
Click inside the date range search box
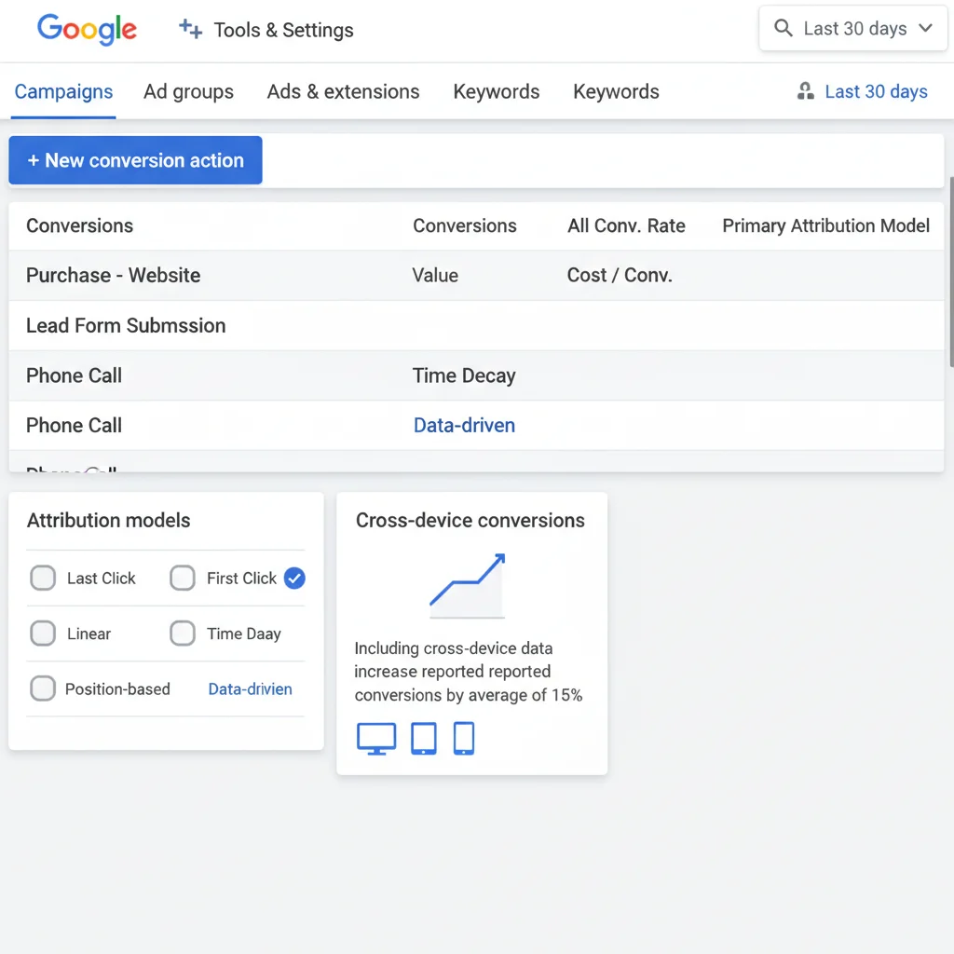tap(853, 28)
